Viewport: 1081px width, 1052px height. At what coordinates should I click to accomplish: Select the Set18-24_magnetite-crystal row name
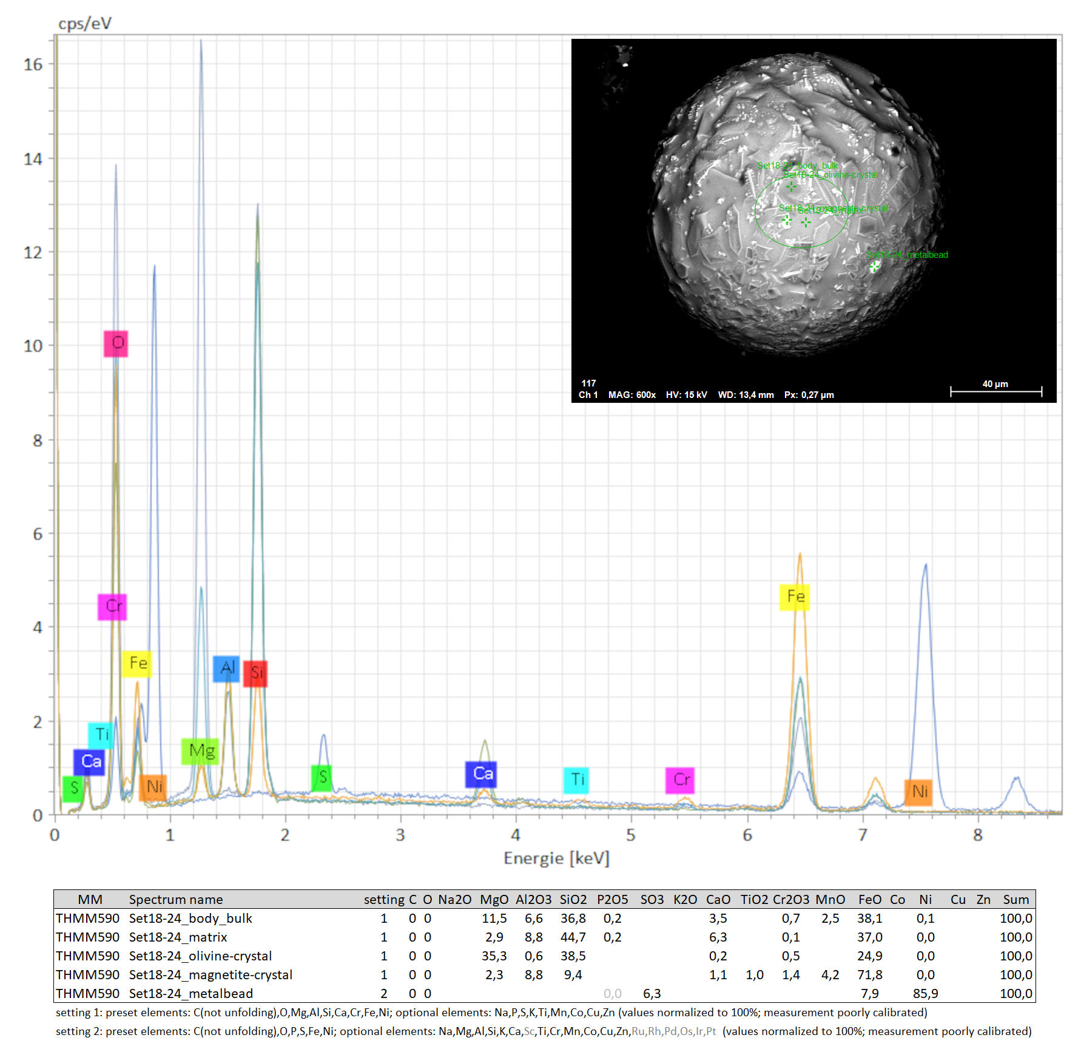click(210, 975)
